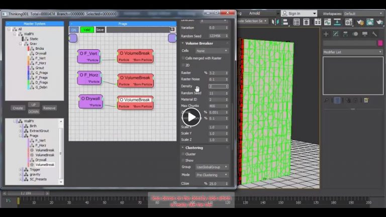Open the Modifier List dropdown
386x217 pixels.
pos(353,52)
